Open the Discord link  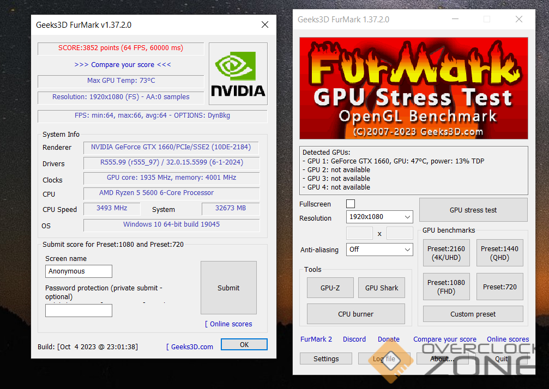(x=354, y=339)
